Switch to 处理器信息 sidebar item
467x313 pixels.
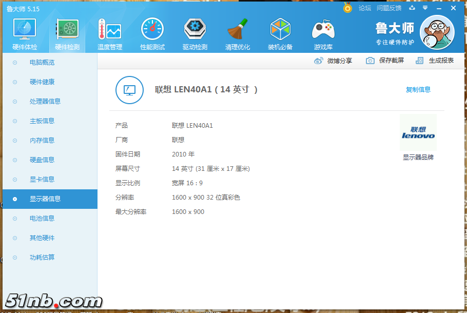point(45,102)
